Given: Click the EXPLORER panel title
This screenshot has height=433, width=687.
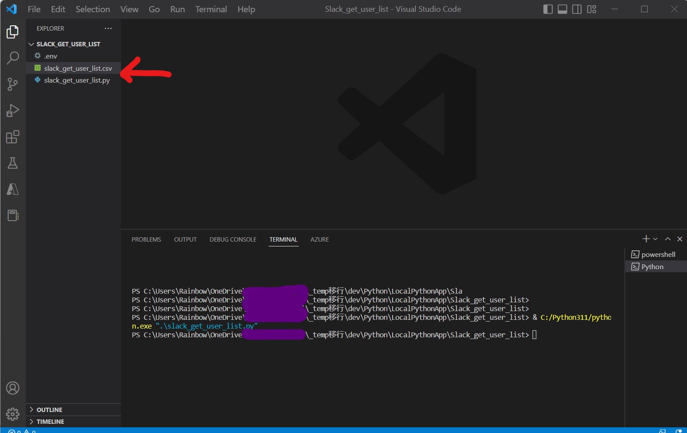Looking at the screenshot, I should click(x=50, y=28).
